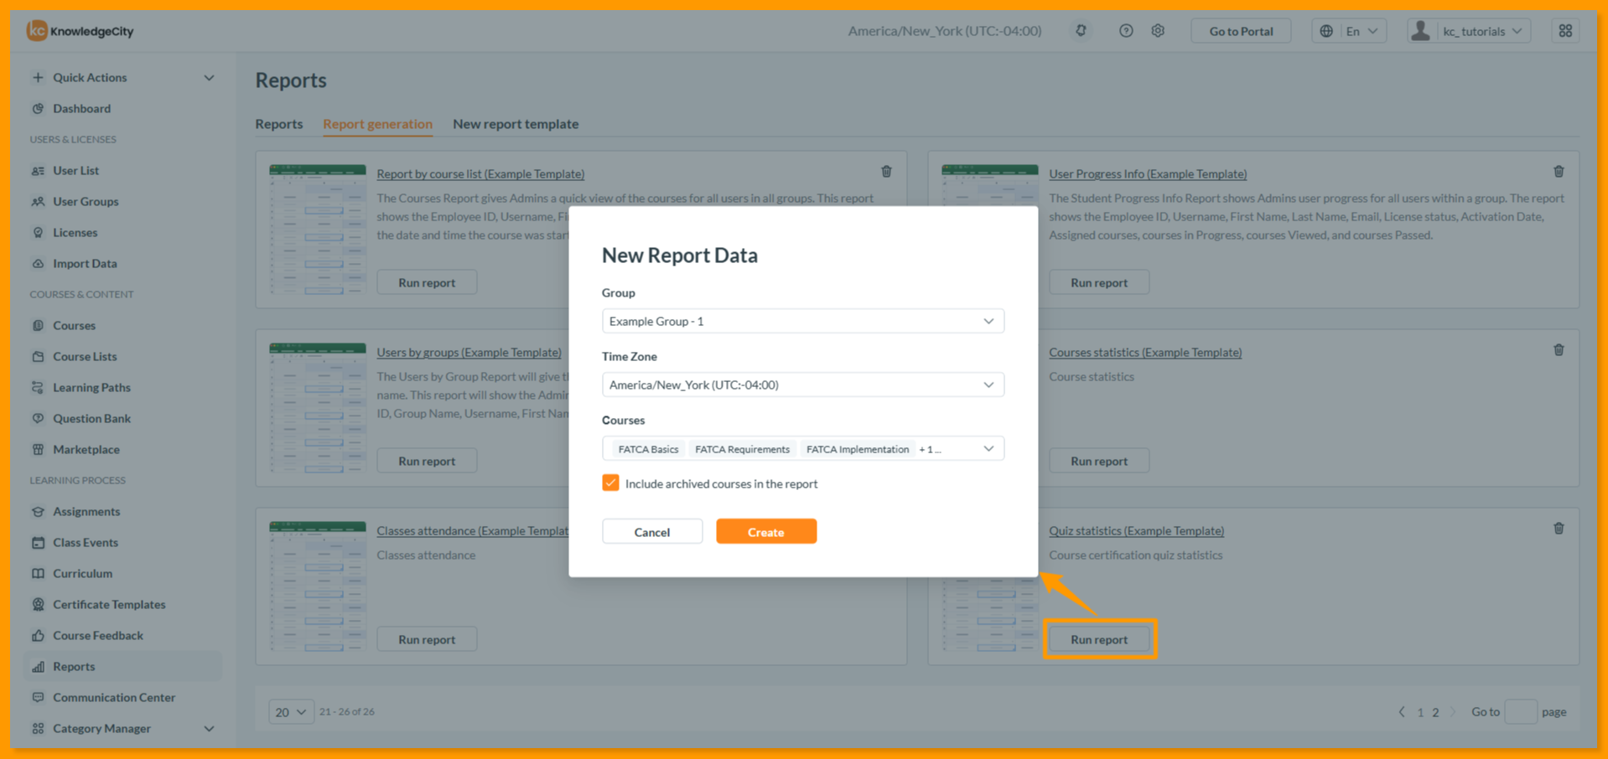This screenshot has width=1608, height=759.
Task: Click the Learning Paths sidebar icon
Action: [x=38, y=387]
